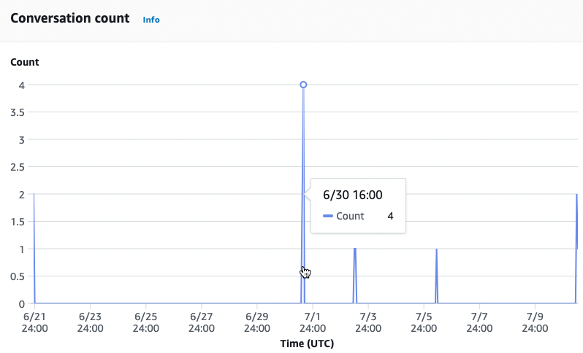The height and width of the screenshot is (353, 583).
Task: Click the 7/3 24:00 x-axis label
Action: click(368, 322)
